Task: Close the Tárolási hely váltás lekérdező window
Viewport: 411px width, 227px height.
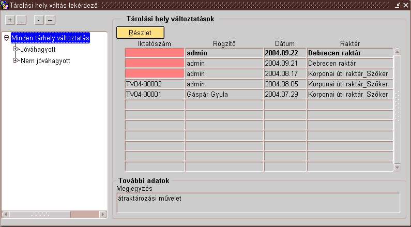Action: pos(406,5)
